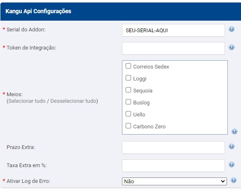Toggle the Uello checkbox
The width and height of the screenshot is (241, 194).
pyautogui.click(x=129, y=114)
